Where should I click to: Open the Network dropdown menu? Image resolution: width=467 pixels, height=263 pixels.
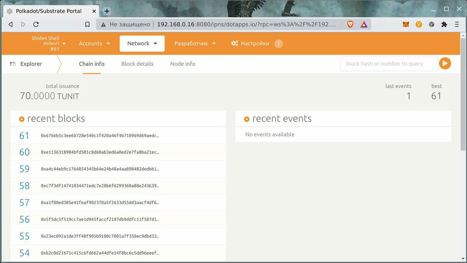(142, 43)
